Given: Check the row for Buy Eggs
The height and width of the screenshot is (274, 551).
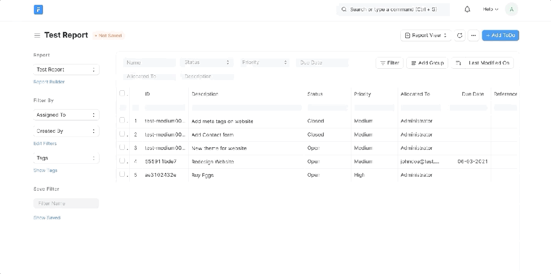Looking at the screenshot, I should pos(122,174).
